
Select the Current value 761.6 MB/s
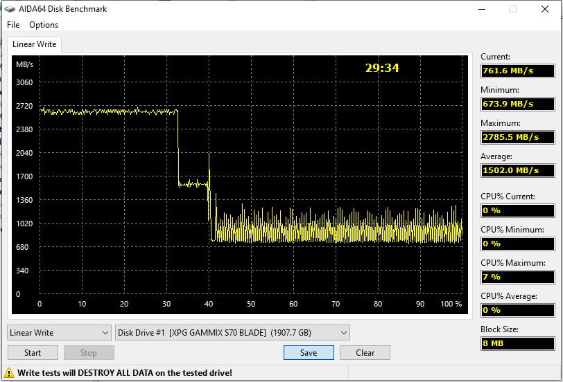click(x=518, y=71)
